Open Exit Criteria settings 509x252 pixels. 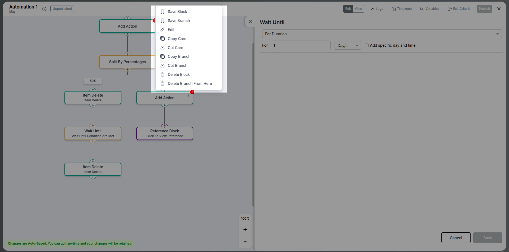click(x=459, y=9)
